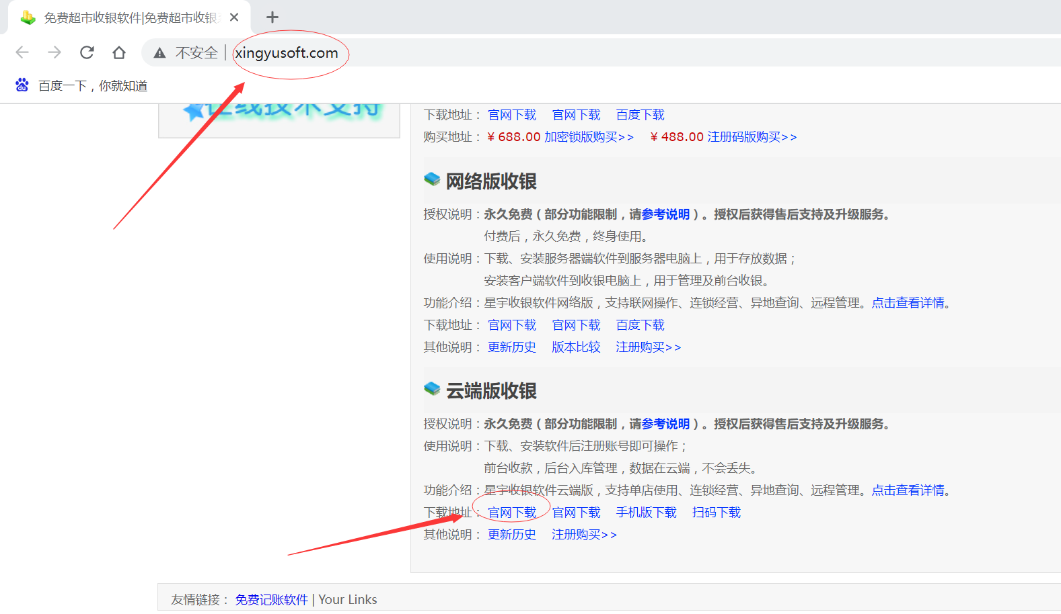Click first 官网下载 link in top section
Screen dimensions: 1061x614
512,115
